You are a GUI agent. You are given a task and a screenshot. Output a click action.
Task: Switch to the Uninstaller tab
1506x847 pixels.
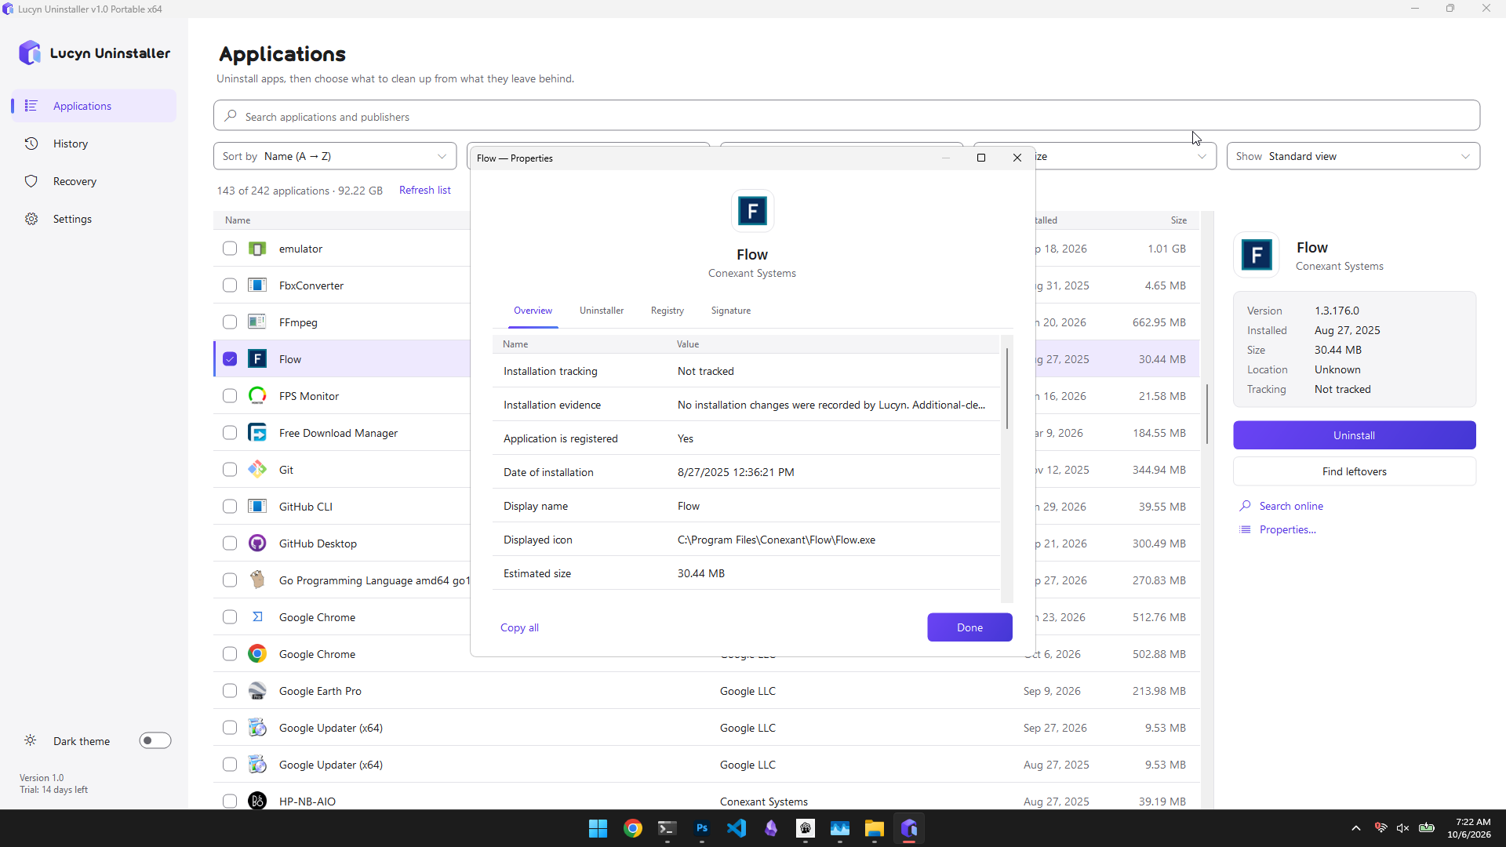click(602, 311)
